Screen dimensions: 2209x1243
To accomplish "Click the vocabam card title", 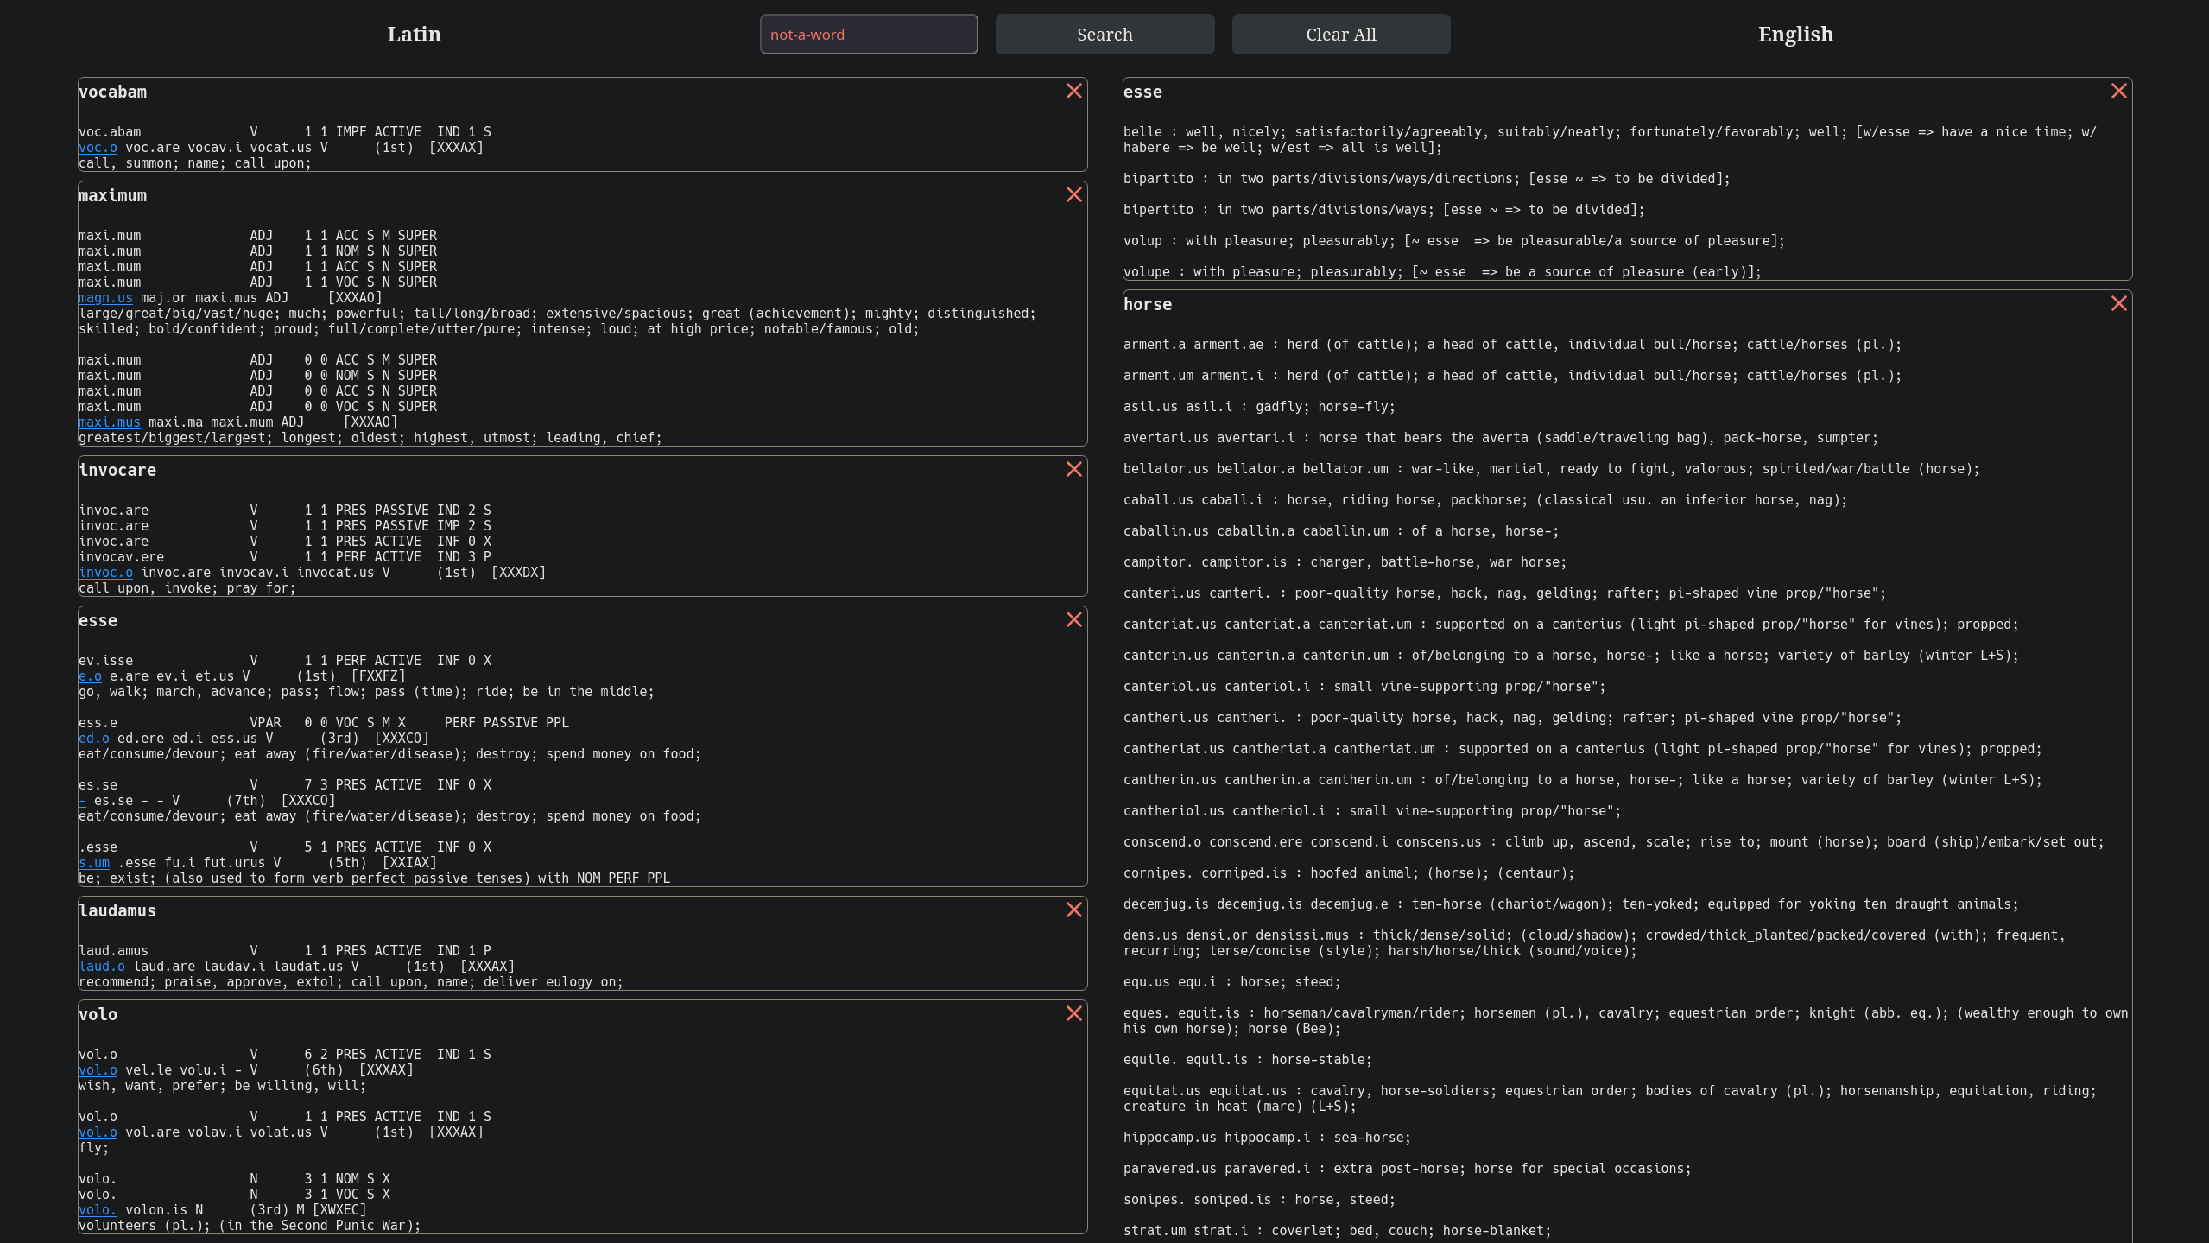I will (112, 92).
